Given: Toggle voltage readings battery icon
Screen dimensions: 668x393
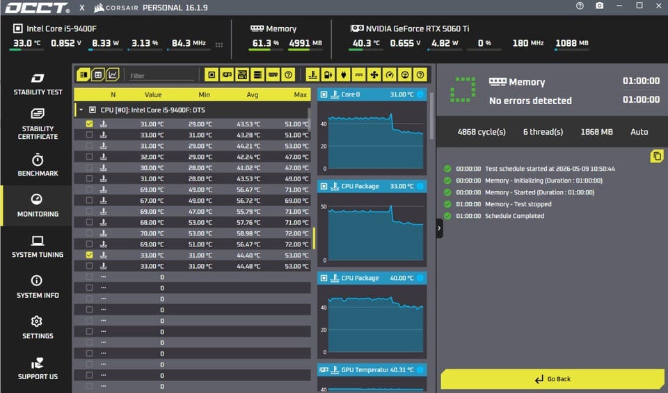Looking at the screenshot, I should pyautogui.click(x=328, y=75).
